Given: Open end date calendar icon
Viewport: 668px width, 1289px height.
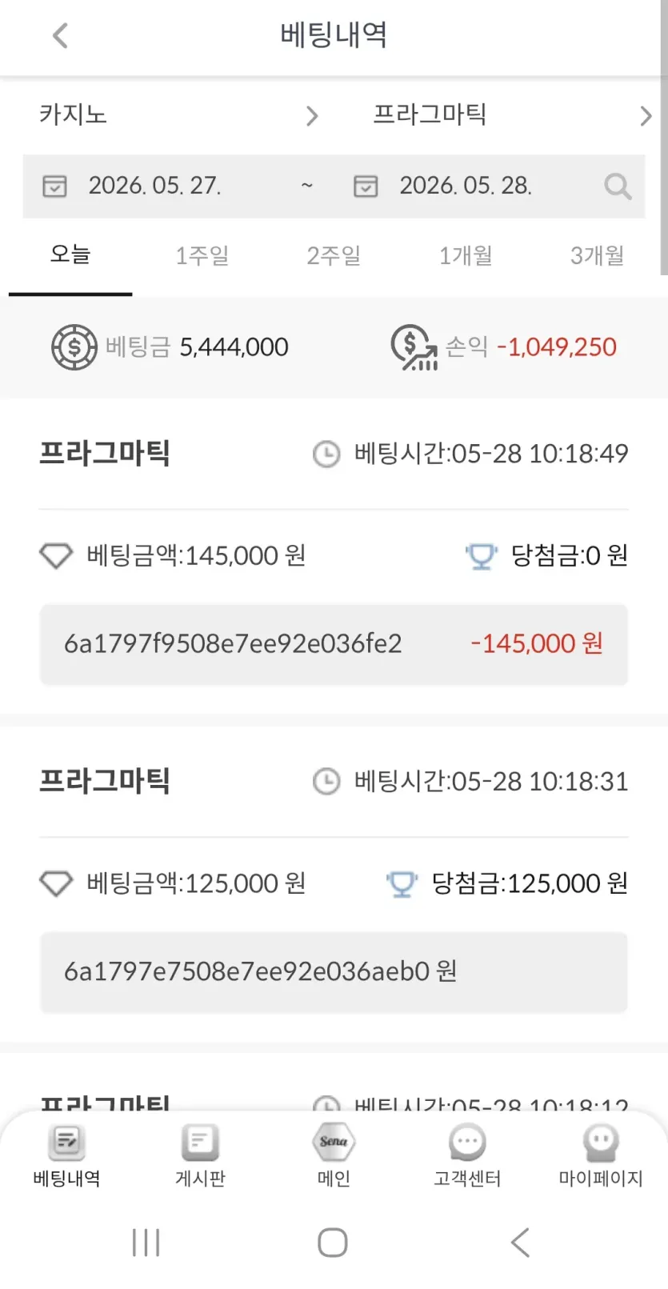Looking at the screenshot, I should pos(366,186).
